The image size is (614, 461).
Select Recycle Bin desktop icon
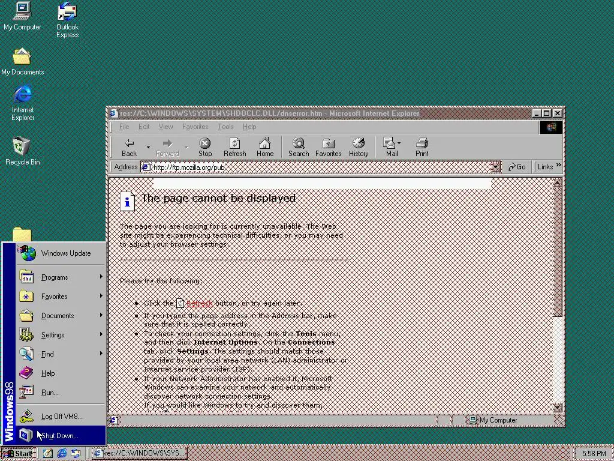tap(22, 151)
